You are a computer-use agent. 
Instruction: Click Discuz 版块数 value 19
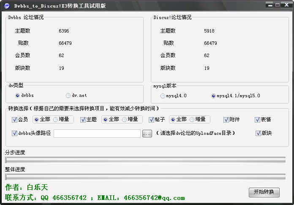tap(207, 68)
